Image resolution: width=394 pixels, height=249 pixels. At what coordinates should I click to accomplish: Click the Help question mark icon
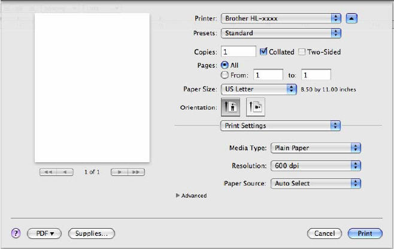tap(16, 233)
